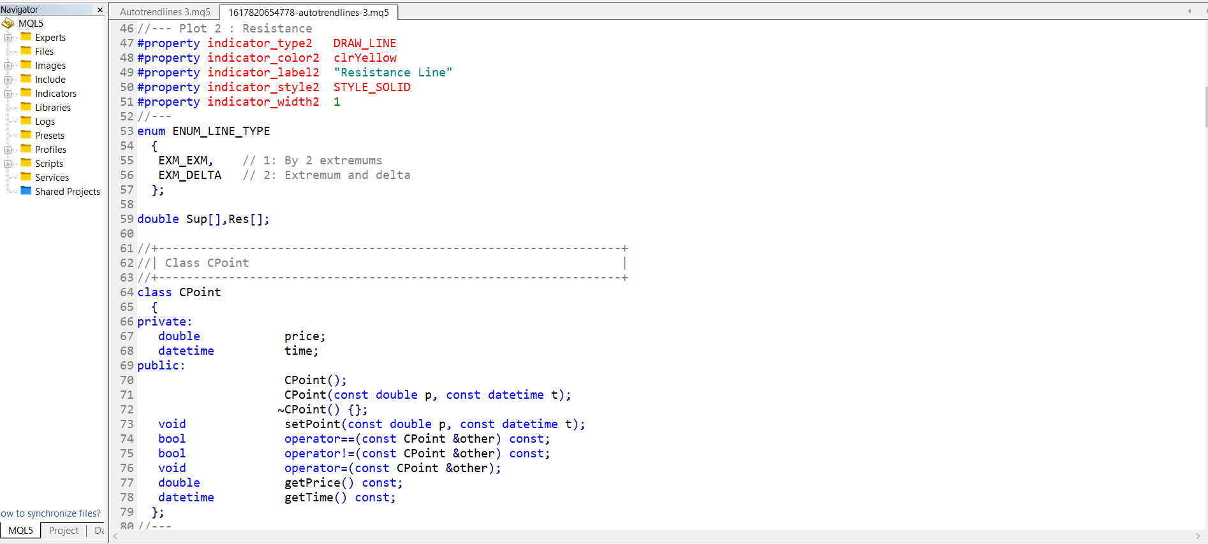Select the Experts folder icon
Screen dimensions: 1208x544
click(26, 37)
